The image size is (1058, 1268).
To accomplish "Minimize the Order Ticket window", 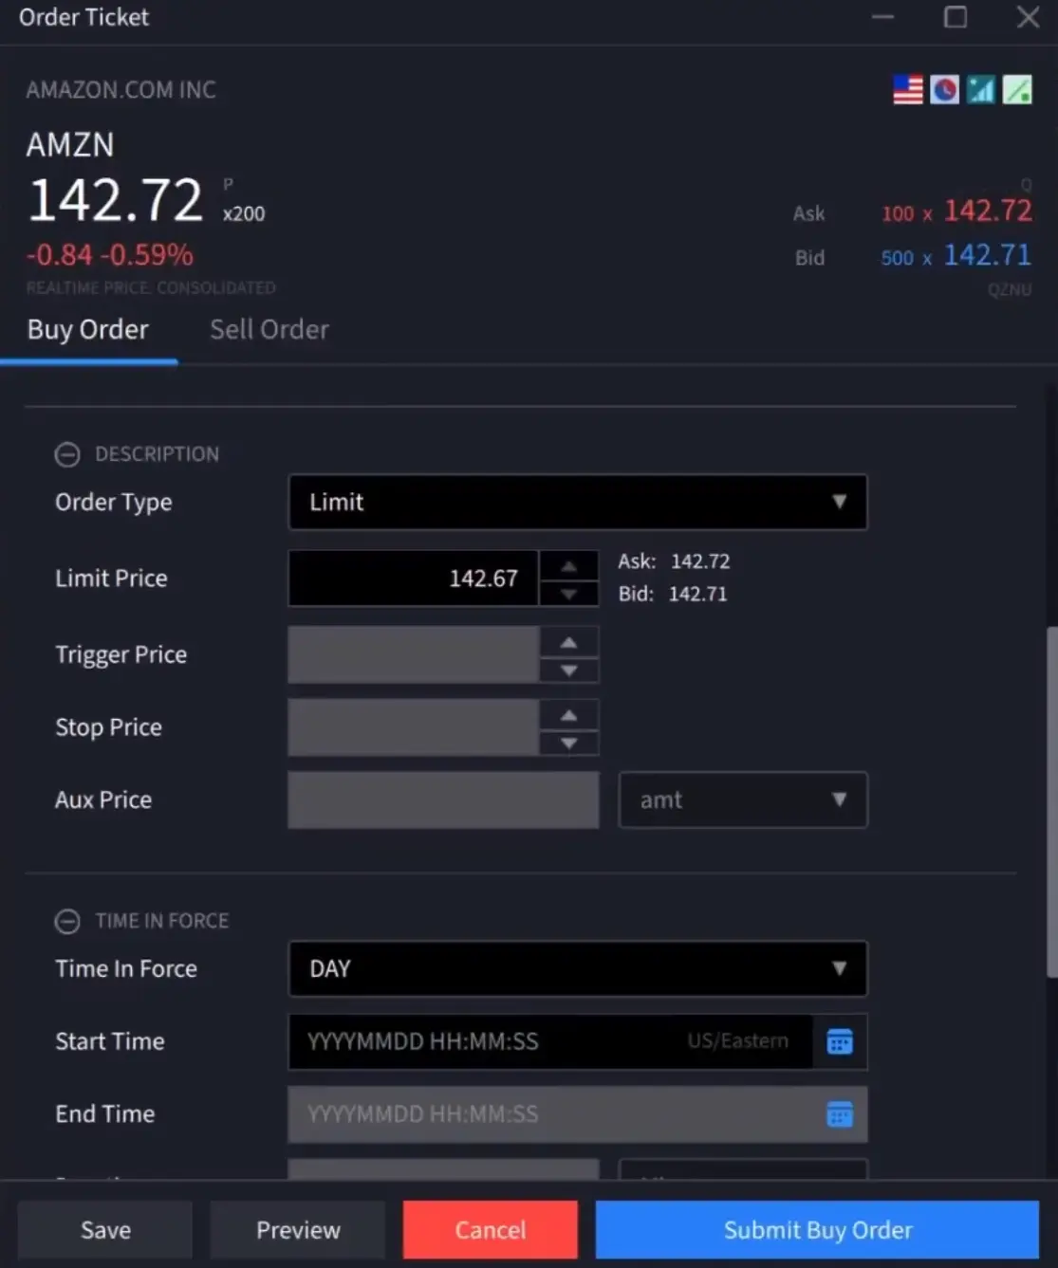I will pos(883,17).
